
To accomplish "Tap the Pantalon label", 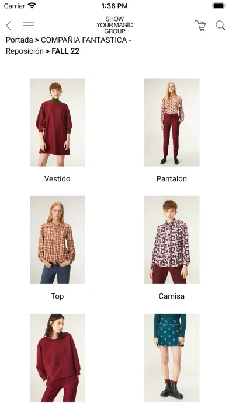I will point(172,178).
